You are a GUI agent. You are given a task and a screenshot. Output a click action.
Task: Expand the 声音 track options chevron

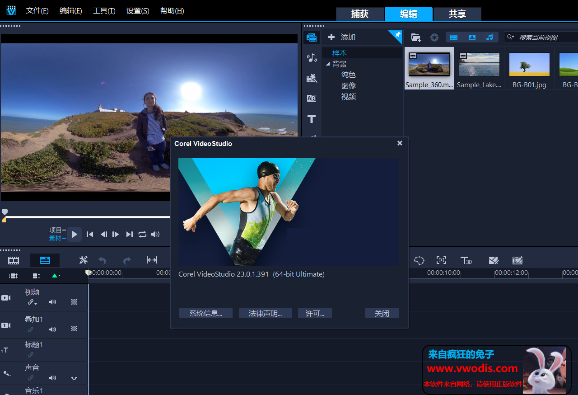point(74,378)
